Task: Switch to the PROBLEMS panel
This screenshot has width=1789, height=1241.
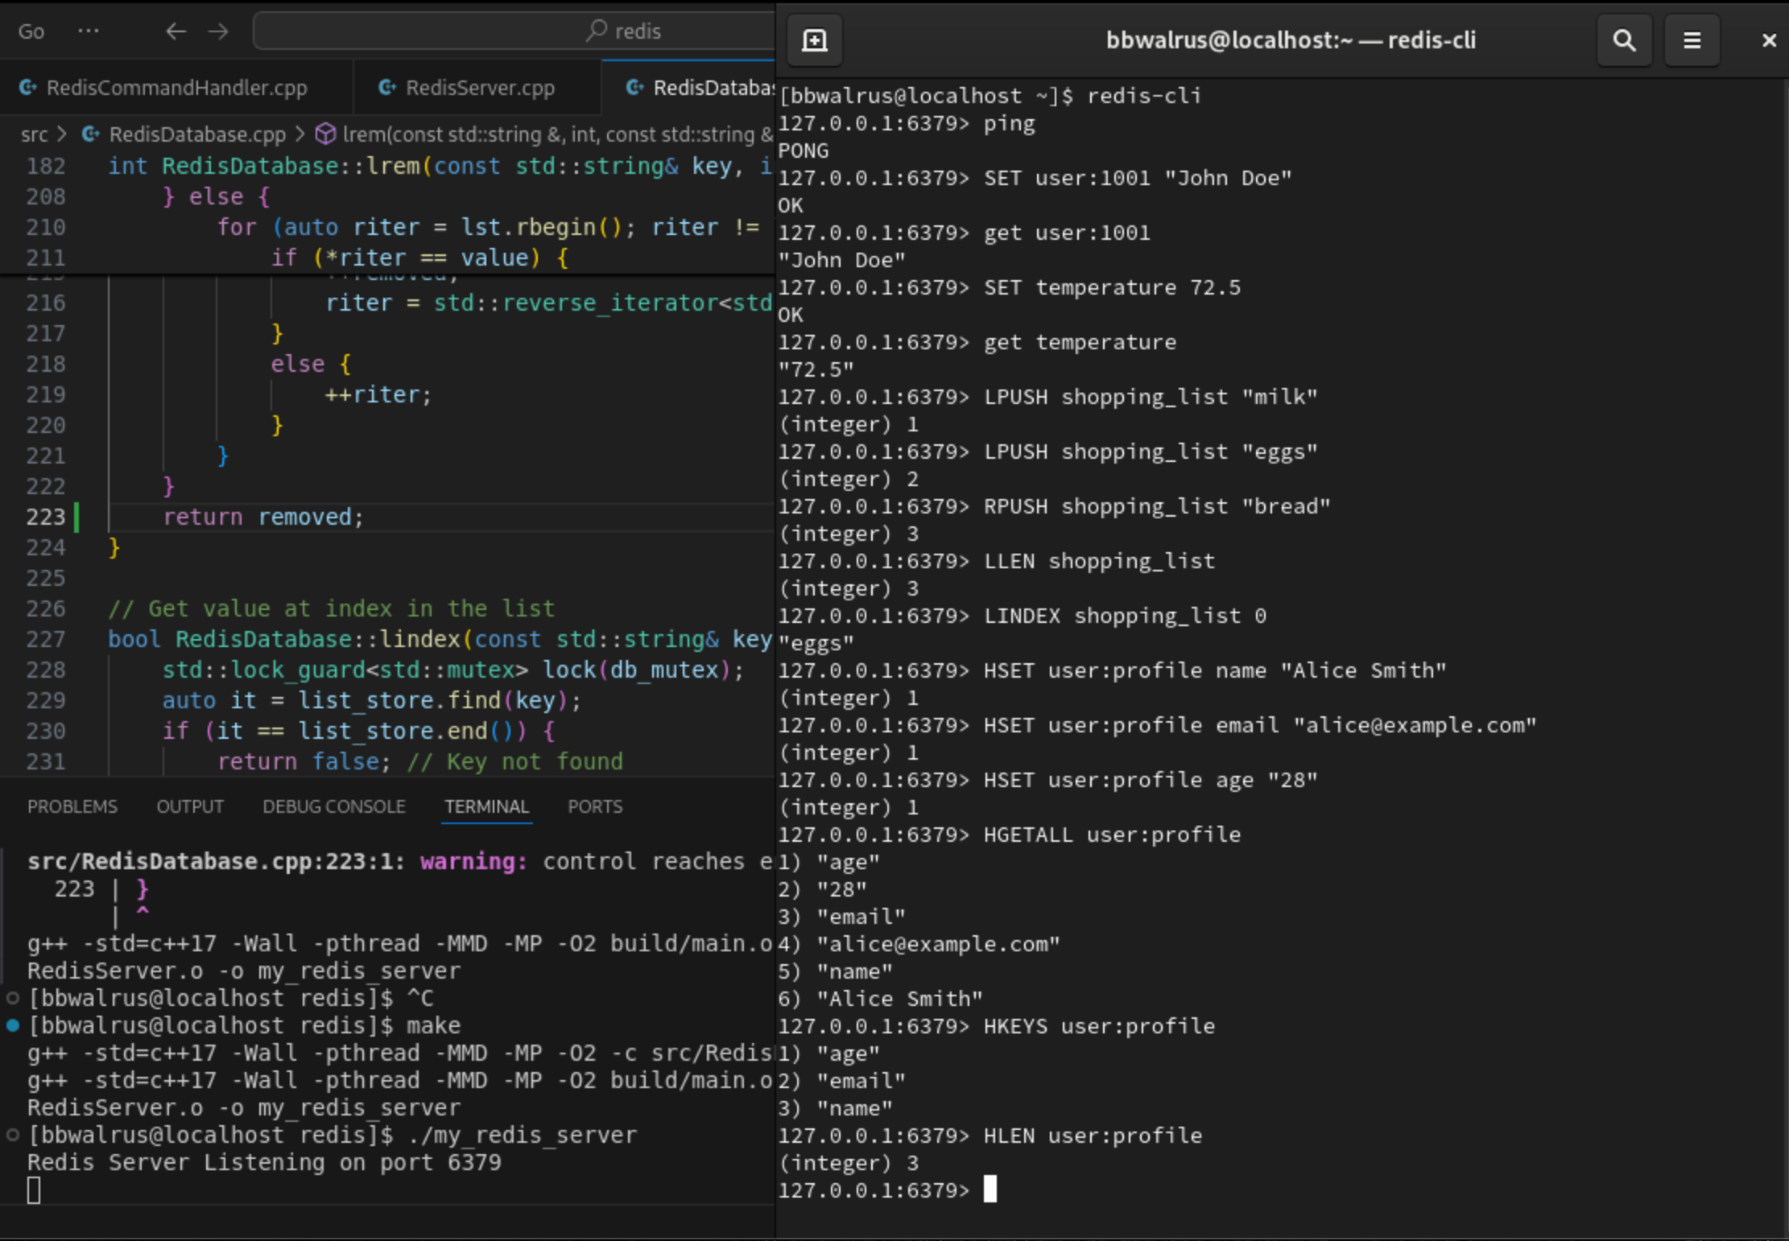Action: point(72,806)
